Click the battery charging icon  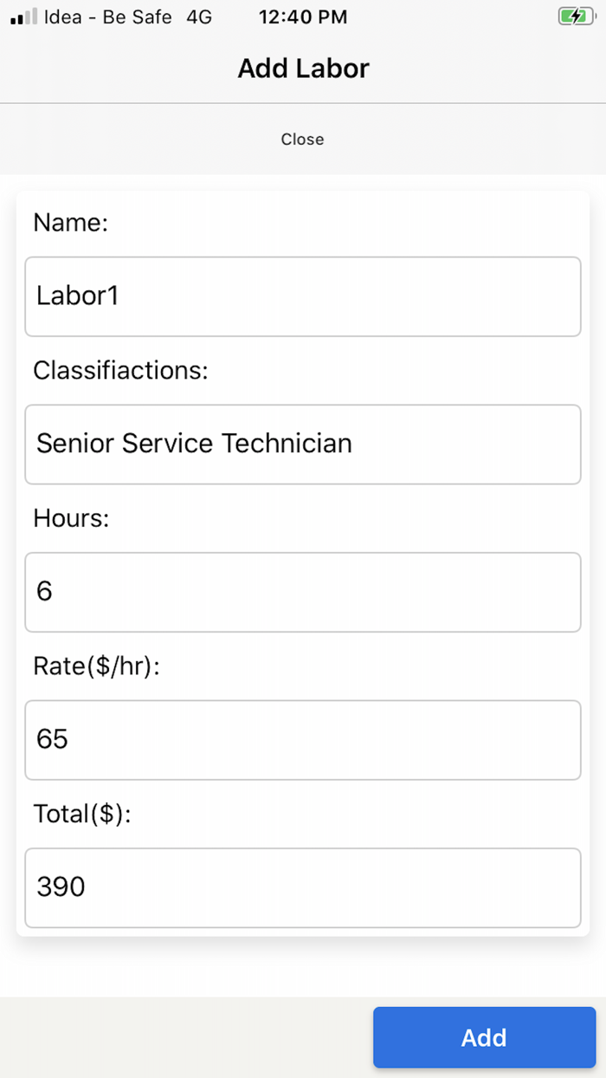point(577,16)
